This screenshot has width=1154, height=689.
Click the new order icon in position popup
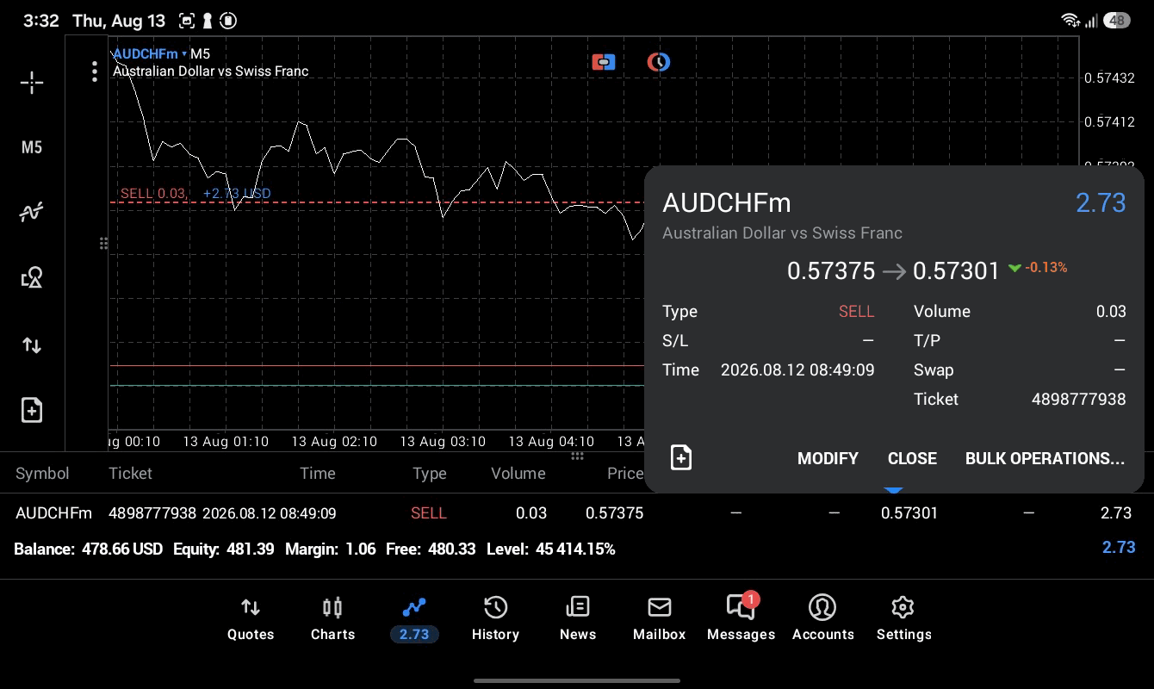681,457
